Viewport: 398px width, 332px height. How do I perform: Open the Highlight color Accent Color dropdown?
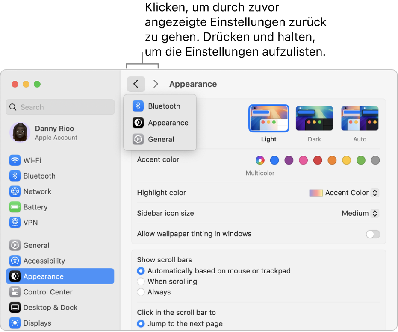(x=375, y=193)
